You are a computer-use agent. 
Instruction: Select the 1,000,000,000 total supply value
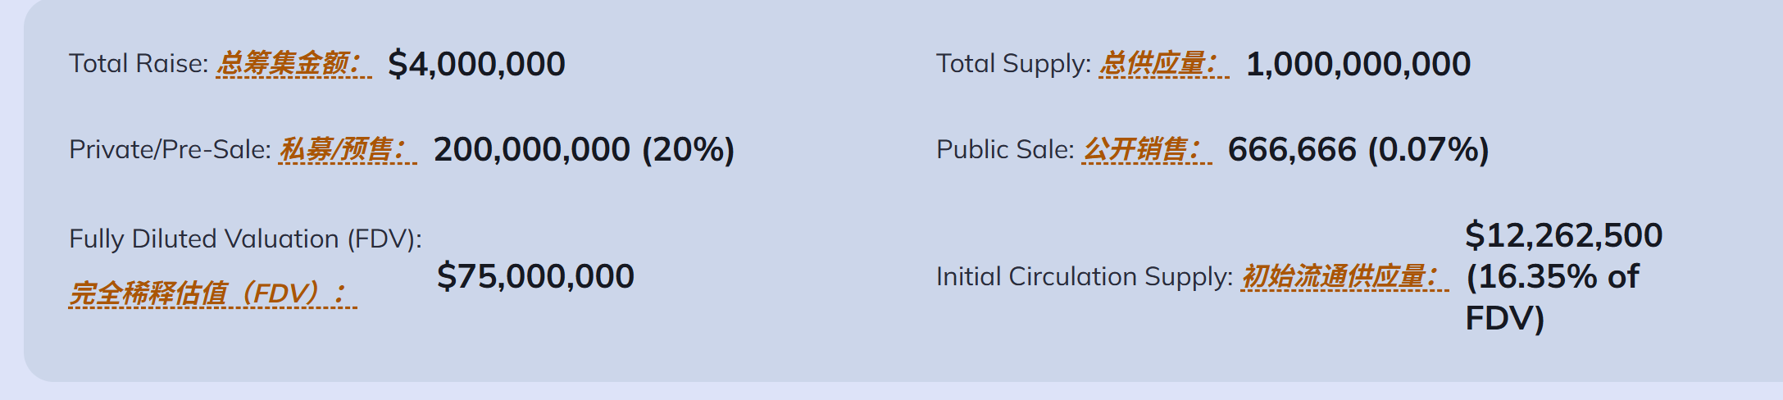[x=1358, y=64]
